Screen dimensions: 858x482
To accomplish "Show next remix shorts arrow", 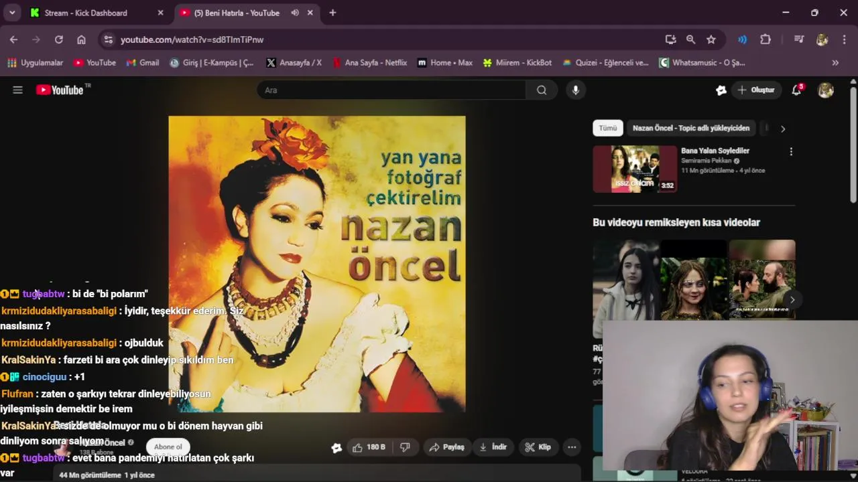I will [792, 299].
